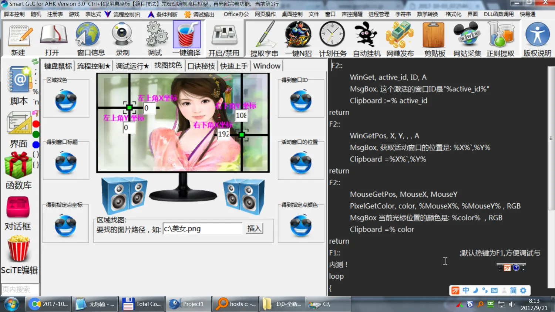Open the 剪贴板 clipboard icon
This screenshot has height=312, width=555.
(x=433, y=35)
